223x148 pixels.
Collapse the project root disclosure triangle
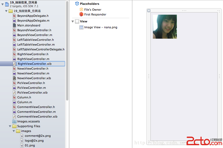point(2,4)
